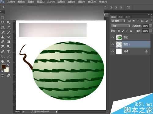Select the Clone Stamp tool

[2, 37]
